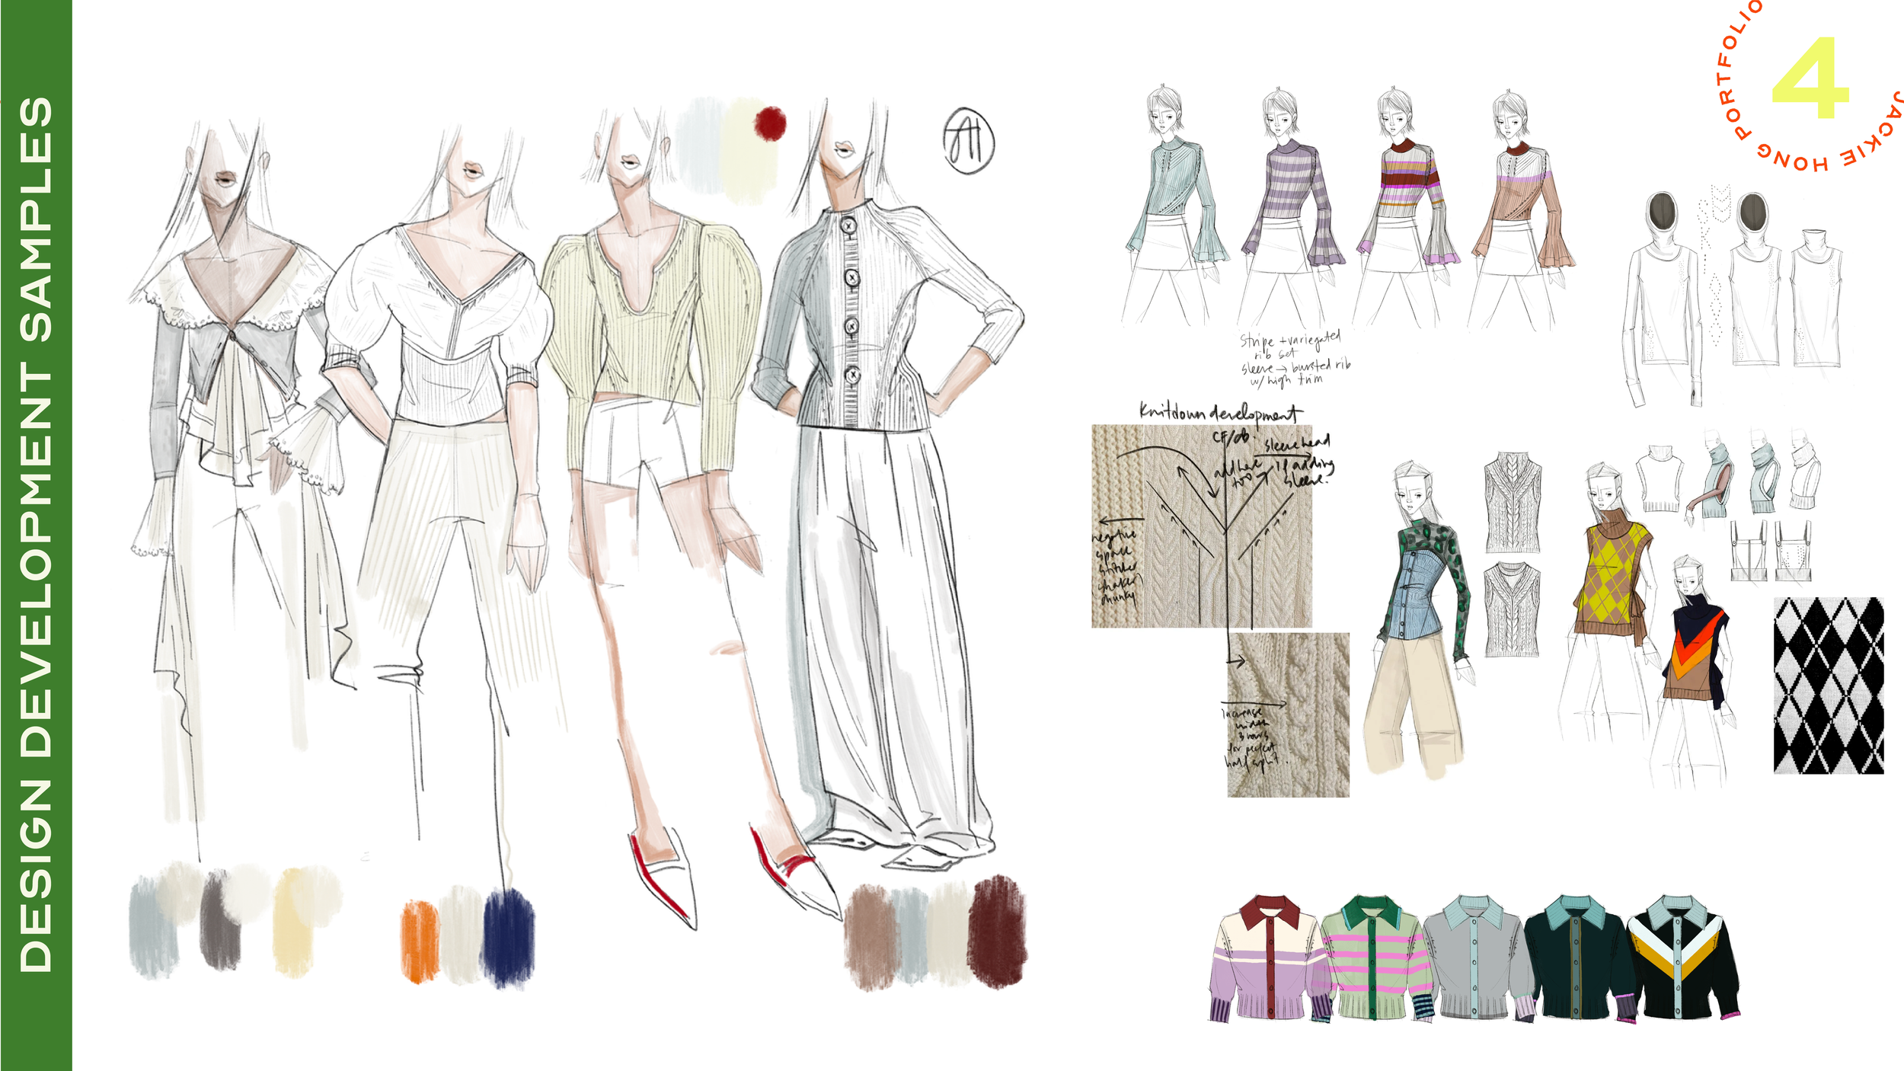This screenshot has width=1904, height=1071.
Task: Click the black chevron stripe cardigan
Action: click(x=1683, y=960)
